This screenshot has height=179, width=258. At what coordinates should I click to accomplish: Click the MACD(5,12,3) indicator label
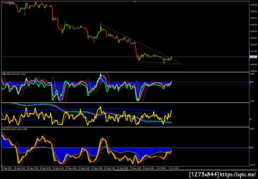pos(14,74)
